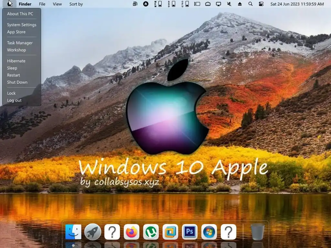Image resolution: width=331 pixels, height=248 pixels.
Task: Open the Apple logo menu
Action: (x=9, y=4)
